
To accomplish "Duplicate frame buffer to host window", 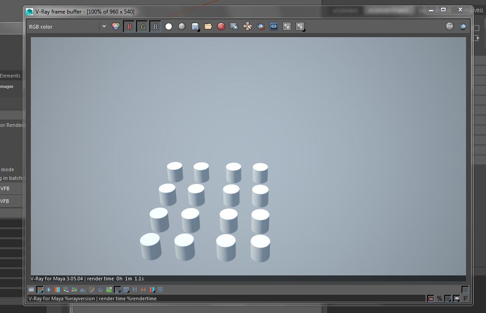I will pyautogui.click(x=234, y=27).
